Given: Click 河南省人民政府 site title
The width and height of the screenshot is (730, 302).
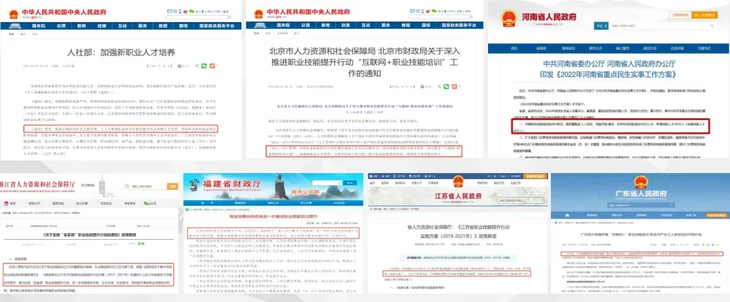Looking at the screenshot, I should click(x=548, y=16).
